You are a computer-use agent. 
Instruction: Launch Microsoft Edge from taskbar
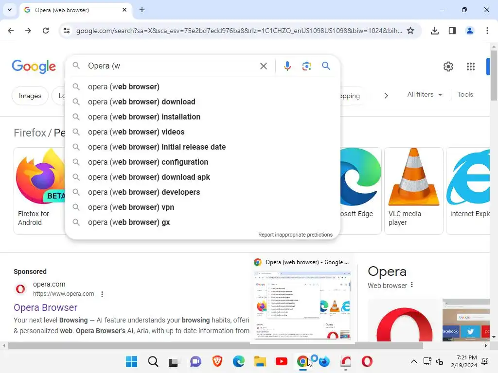238,361
